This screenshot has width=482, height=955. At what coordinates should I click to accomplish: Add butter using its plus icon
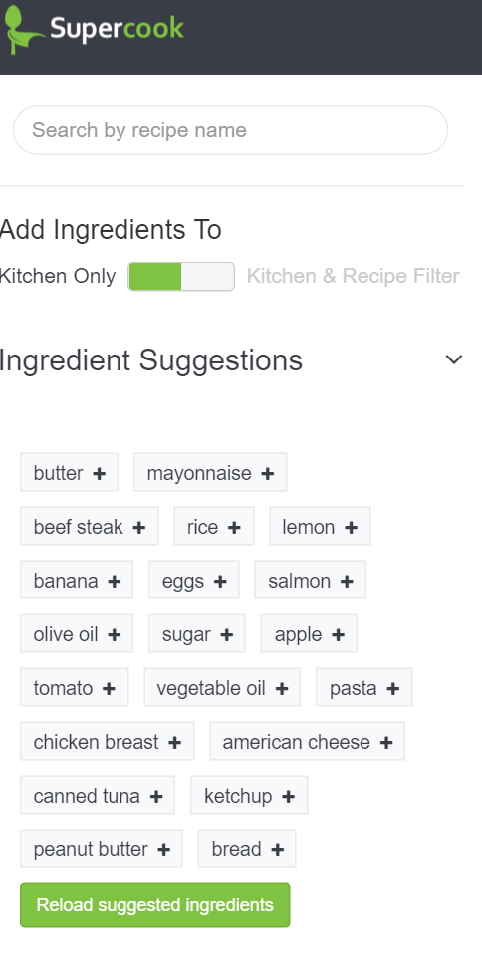coord(100,473)
